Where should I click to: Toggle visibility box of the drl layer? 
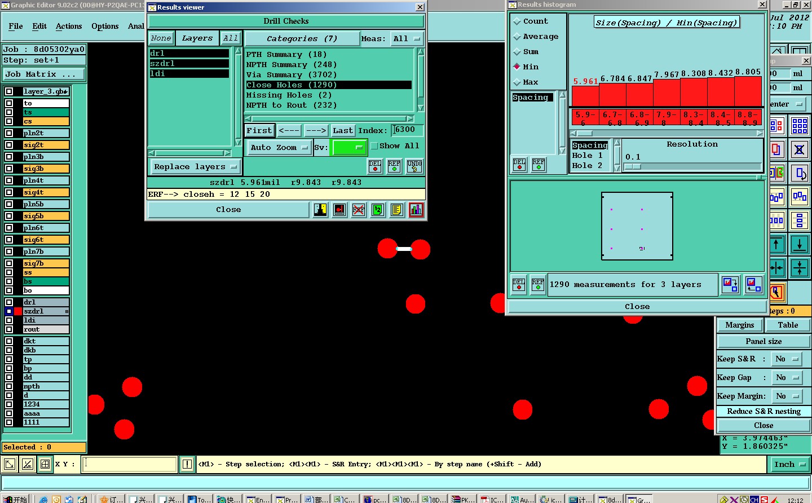point(9,302)
